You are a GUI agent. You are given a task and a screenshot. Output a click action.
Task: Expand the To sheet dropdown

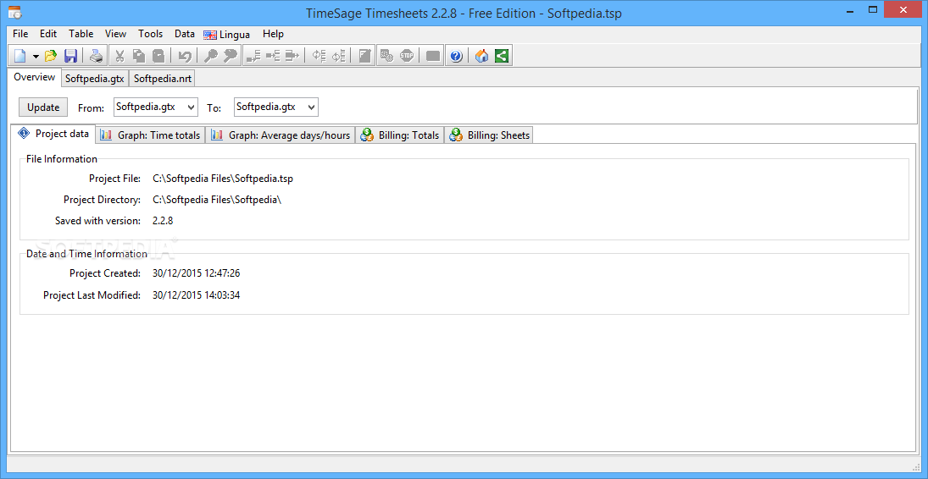[x=311, y=107]
